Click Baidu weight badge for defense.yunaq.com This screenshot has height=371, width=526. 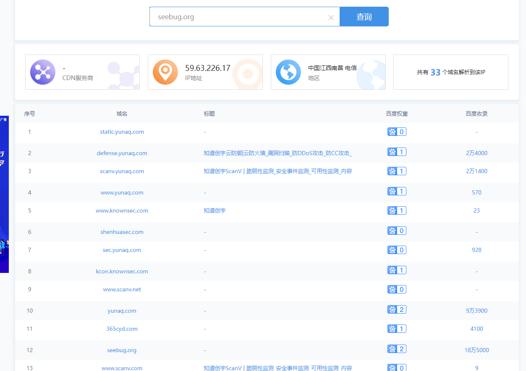pyautogui.click(x=397, y=152)
